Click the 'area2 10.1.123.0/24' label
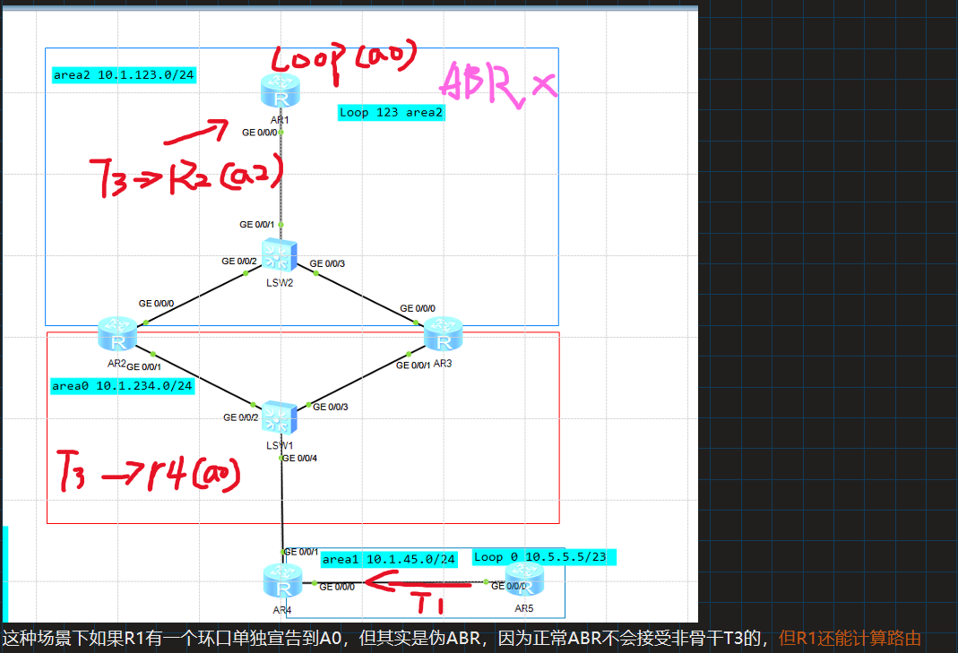The image size is (958, 653). point(124,75)
